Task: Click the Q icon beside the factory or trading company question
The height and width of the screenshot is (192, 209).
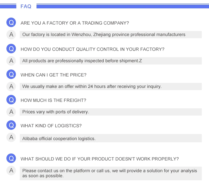Action: coord(11,23)
